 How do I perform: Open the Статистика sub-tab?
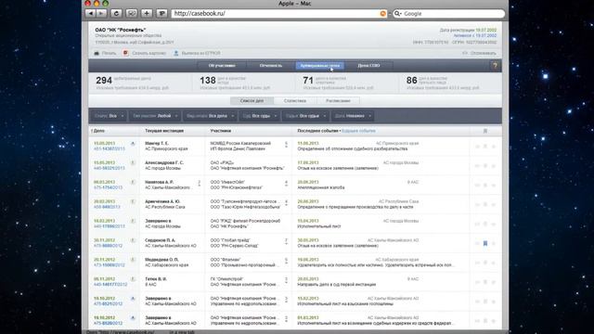point(295,101)
